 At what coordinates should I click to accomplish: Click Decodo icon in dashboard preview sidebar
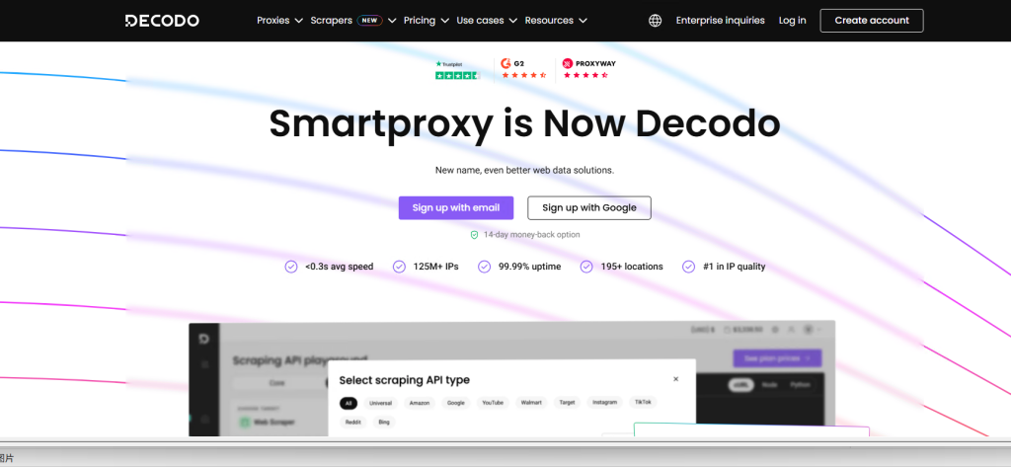(203, 340)
